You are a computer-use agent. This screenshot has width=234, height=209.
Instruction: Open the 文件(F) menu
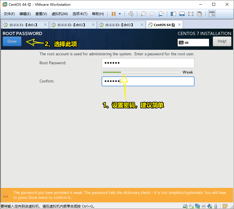pos(9,14)
